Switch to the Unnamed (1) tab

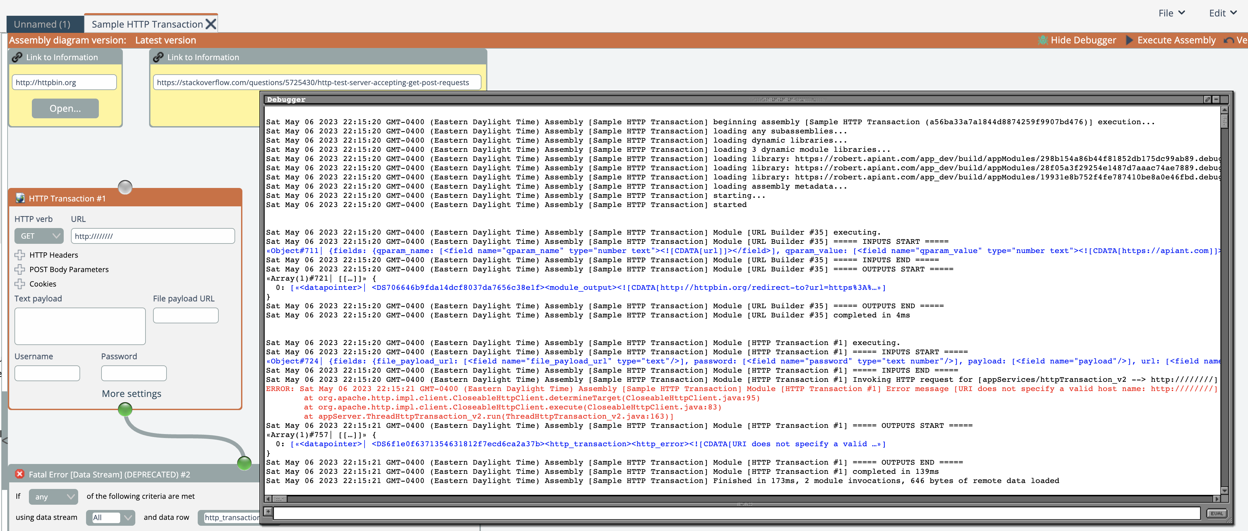tap(42, 24)
